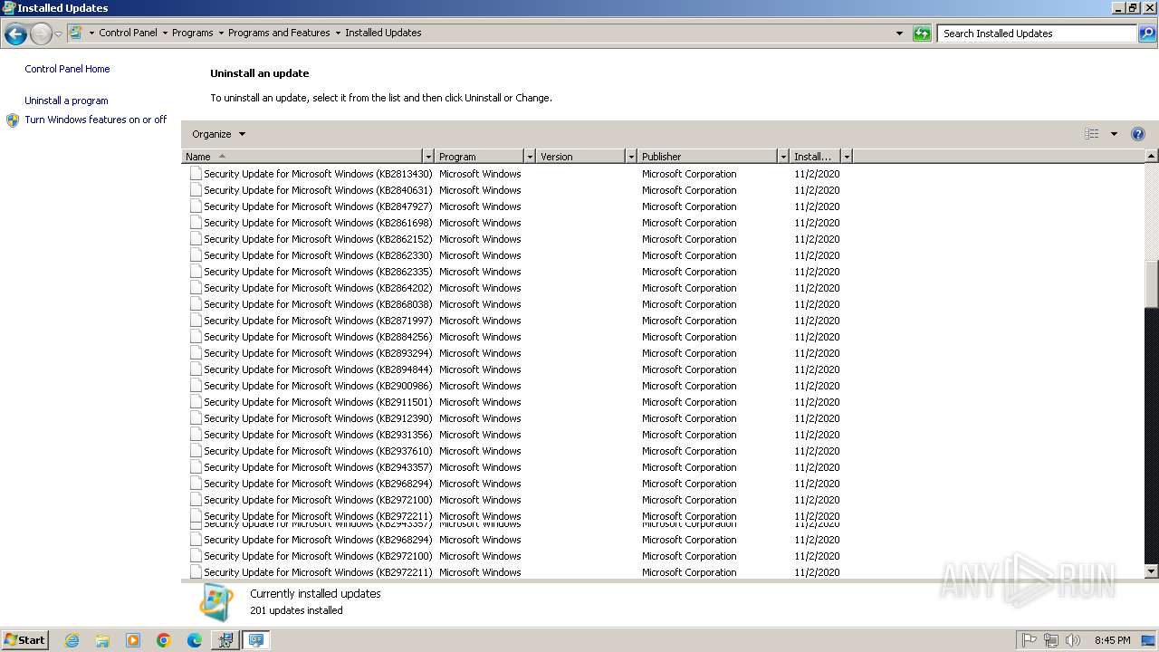Viewport: 1159px width, 652px height.
Task: Select the KB2893294 security update row
Action: point(514,353)
